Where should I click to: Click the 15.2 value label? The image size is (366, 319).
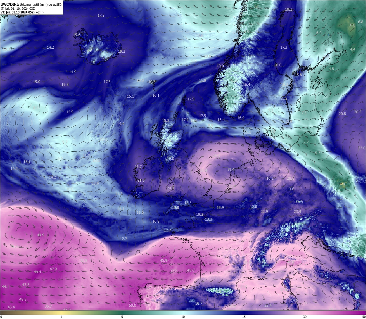(284, 98)
